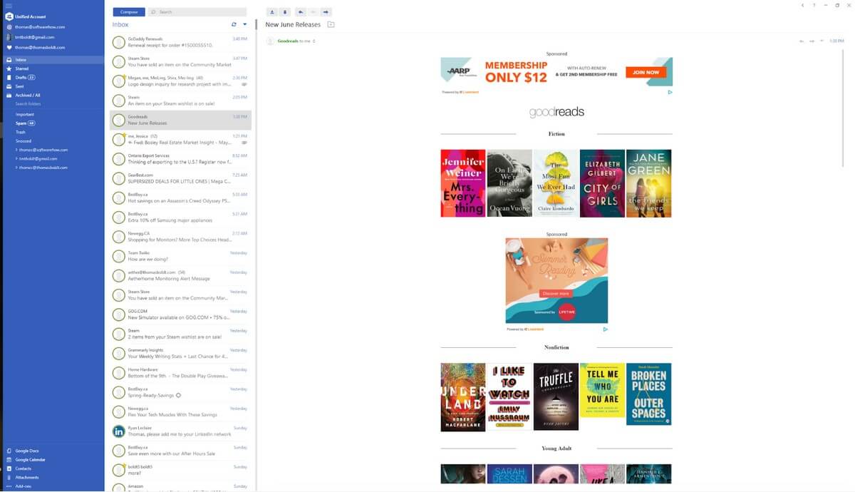Click the forward arrow toolbar icon
Image resolution: width=855 pixels, height=492 pixels.
pos(326,12)
